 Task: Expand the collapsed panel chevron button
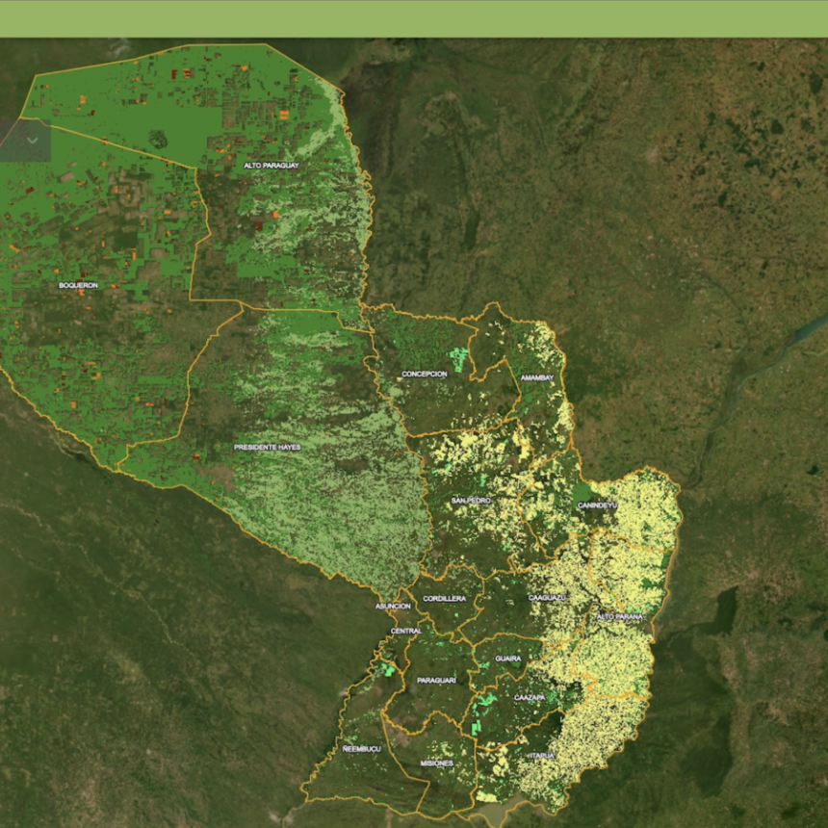point(32,141)
